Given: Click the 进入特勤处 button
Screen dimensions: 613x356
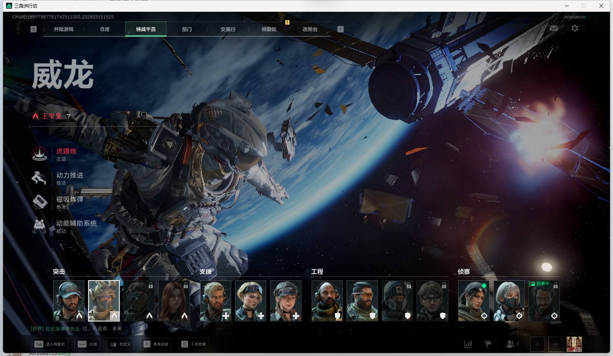Looking at the screenshot, I should click(50, 344).
